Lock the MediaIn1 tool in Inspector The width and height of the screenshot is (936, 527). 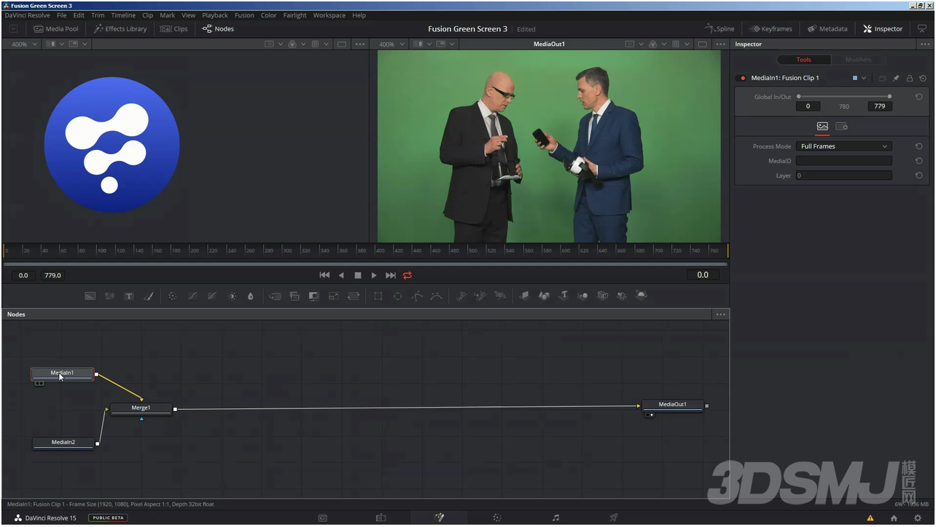point(910,78)
